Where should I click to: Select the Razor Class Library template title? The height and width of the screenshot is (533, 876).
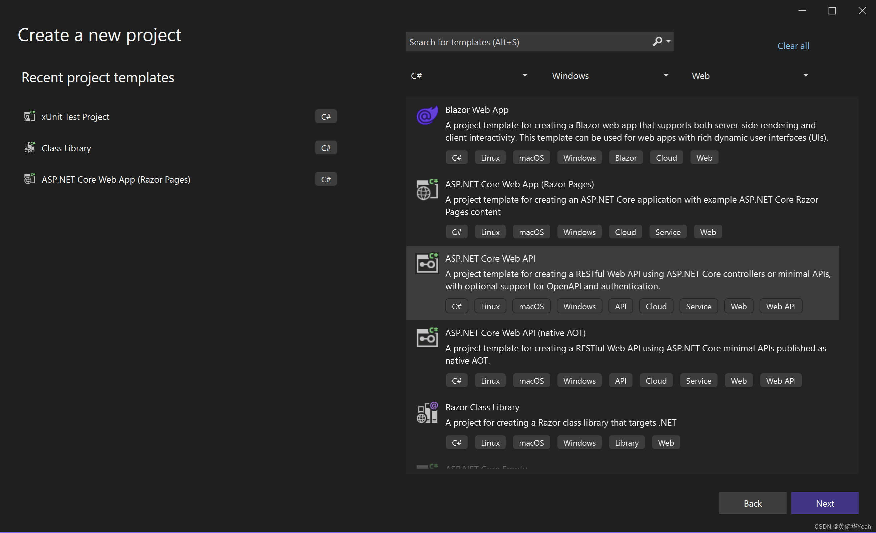[x=482, y=407]
